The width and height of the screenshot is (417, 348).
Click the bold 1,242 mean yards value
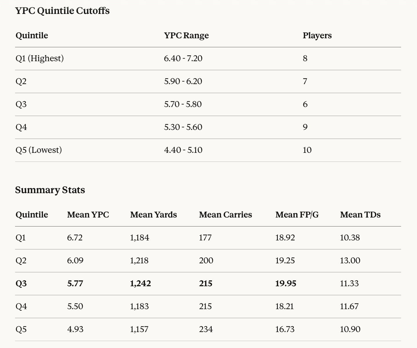[x=140, y=283]
